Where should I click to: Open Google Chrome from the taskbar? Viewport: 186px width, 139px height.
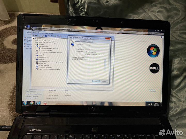coord(32,103)
